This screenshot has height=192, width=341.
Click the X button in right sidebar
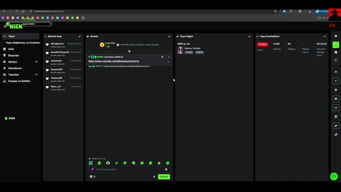pyautogui.click(x=336, y=60)
